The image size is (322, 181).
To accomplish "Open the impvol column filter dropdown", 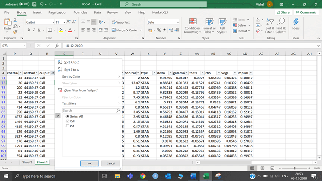I will point(251,73).
